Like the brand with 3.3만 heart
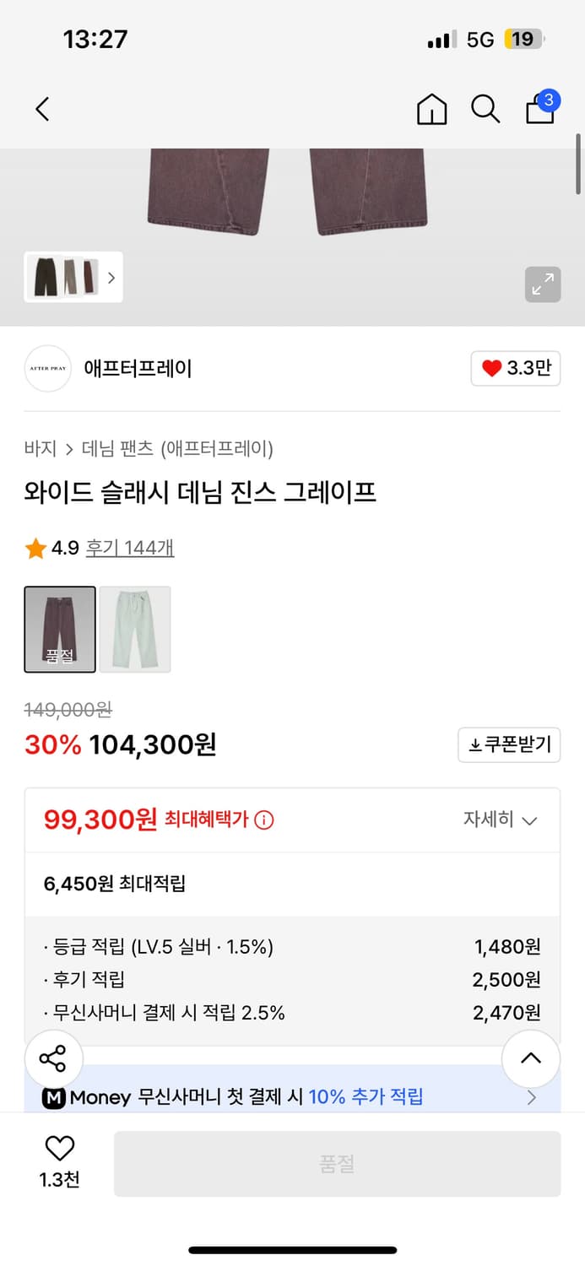 click(x=515, y=368)
